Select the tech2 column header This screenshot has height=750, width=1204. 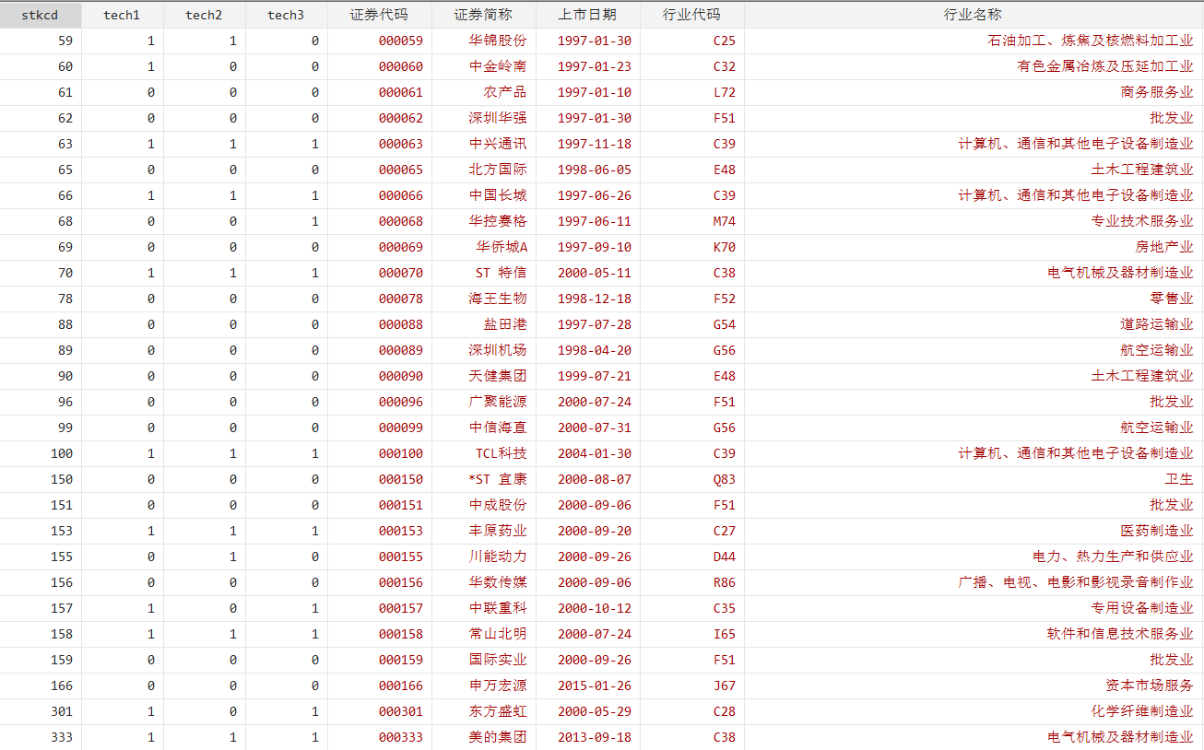pos(205,15)
